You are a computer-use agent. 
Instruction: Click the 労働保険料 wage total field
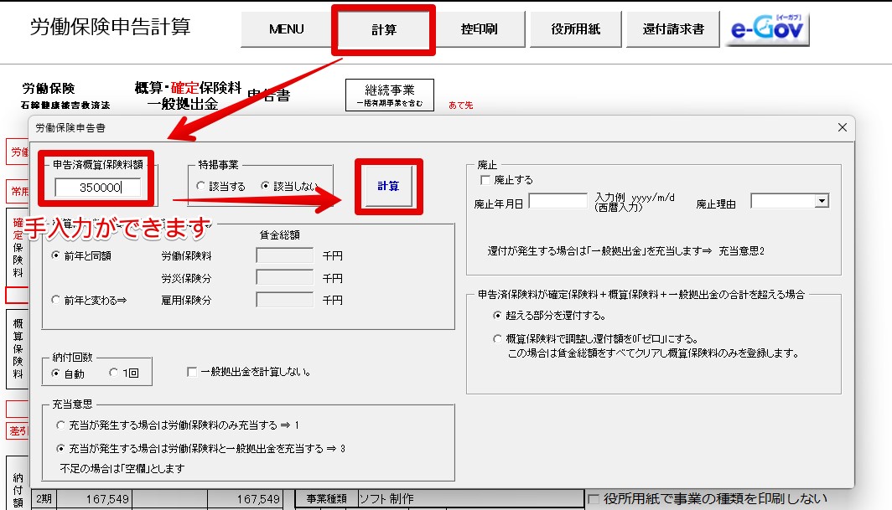point(284,255)
